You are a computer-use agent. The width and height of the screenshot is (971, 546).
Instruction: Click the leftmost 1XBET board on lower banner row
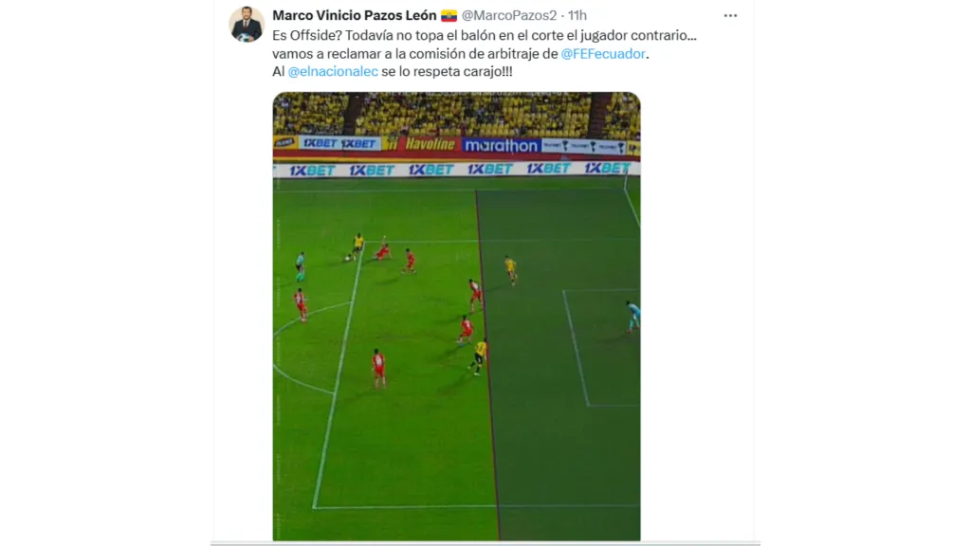coord(311,171)
